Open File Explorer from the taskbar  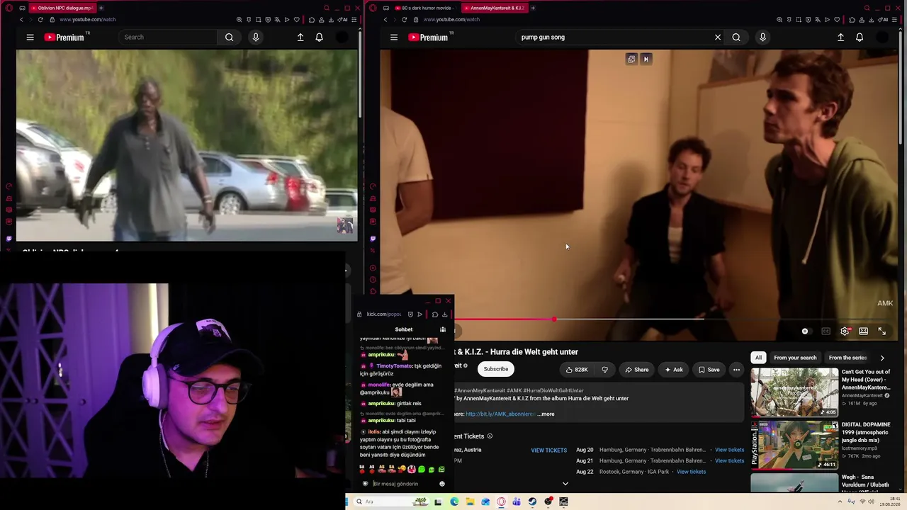coord(469,501)
